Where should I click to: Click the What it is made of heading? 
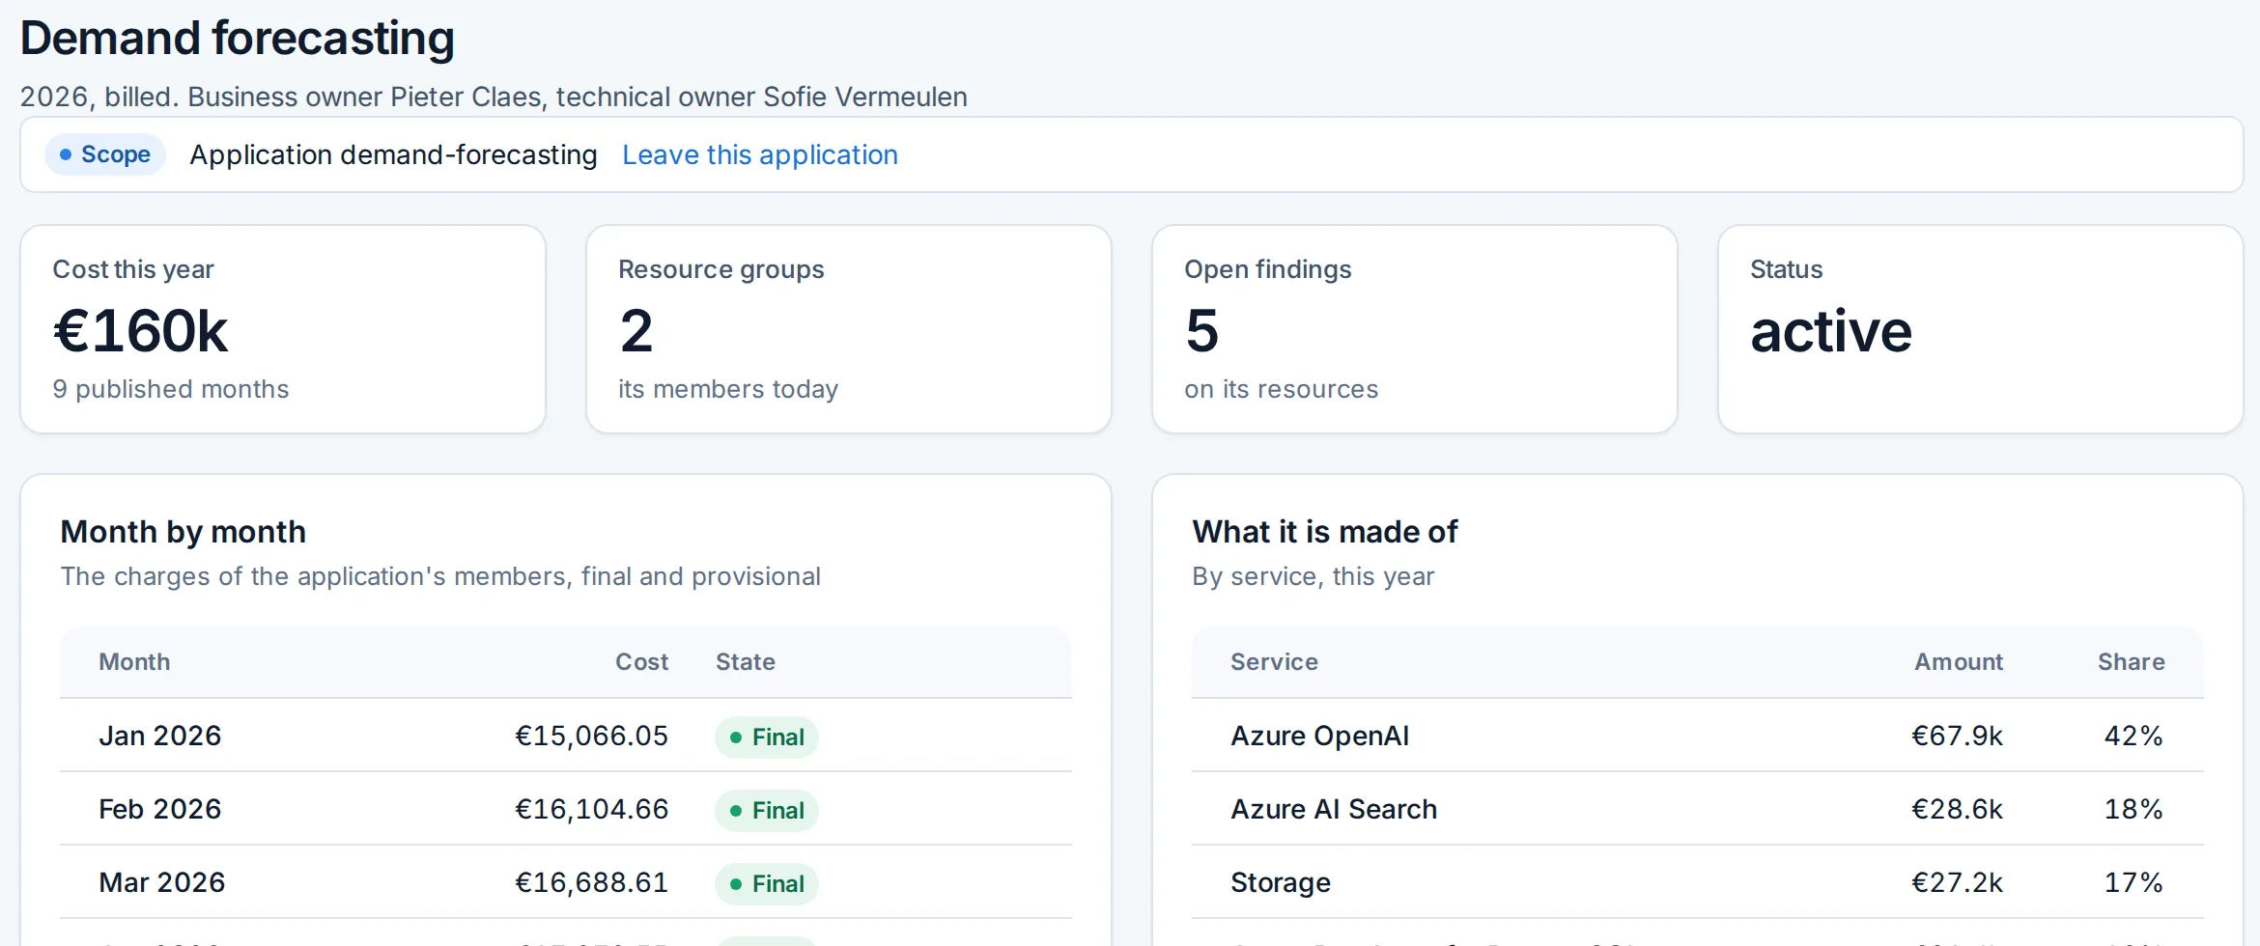pos(1325,532)
